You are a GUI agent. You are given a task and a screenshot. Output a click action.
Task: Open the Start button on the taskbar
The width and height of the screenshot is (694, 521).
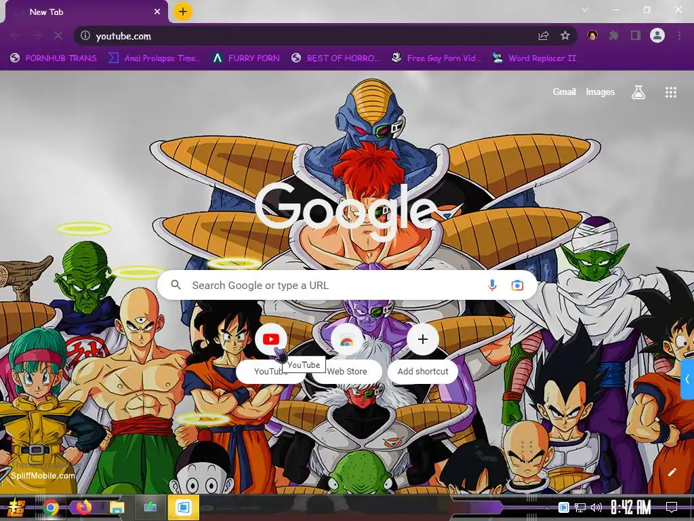pyautogui.click(x=16, y=507)
